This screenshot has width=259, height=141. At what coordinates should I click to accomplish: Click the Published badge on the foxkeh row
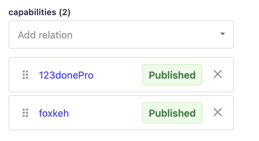point(172,113)
